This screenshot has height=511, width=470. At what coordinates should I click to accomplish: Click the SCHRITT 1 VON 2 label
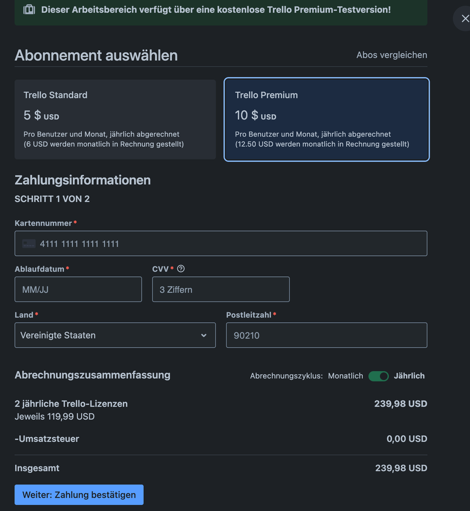pos(52,199)
